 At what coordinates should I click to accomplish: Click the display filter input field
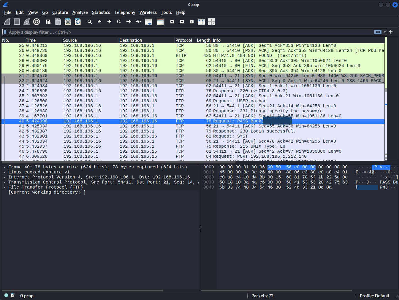coord(190,32)
